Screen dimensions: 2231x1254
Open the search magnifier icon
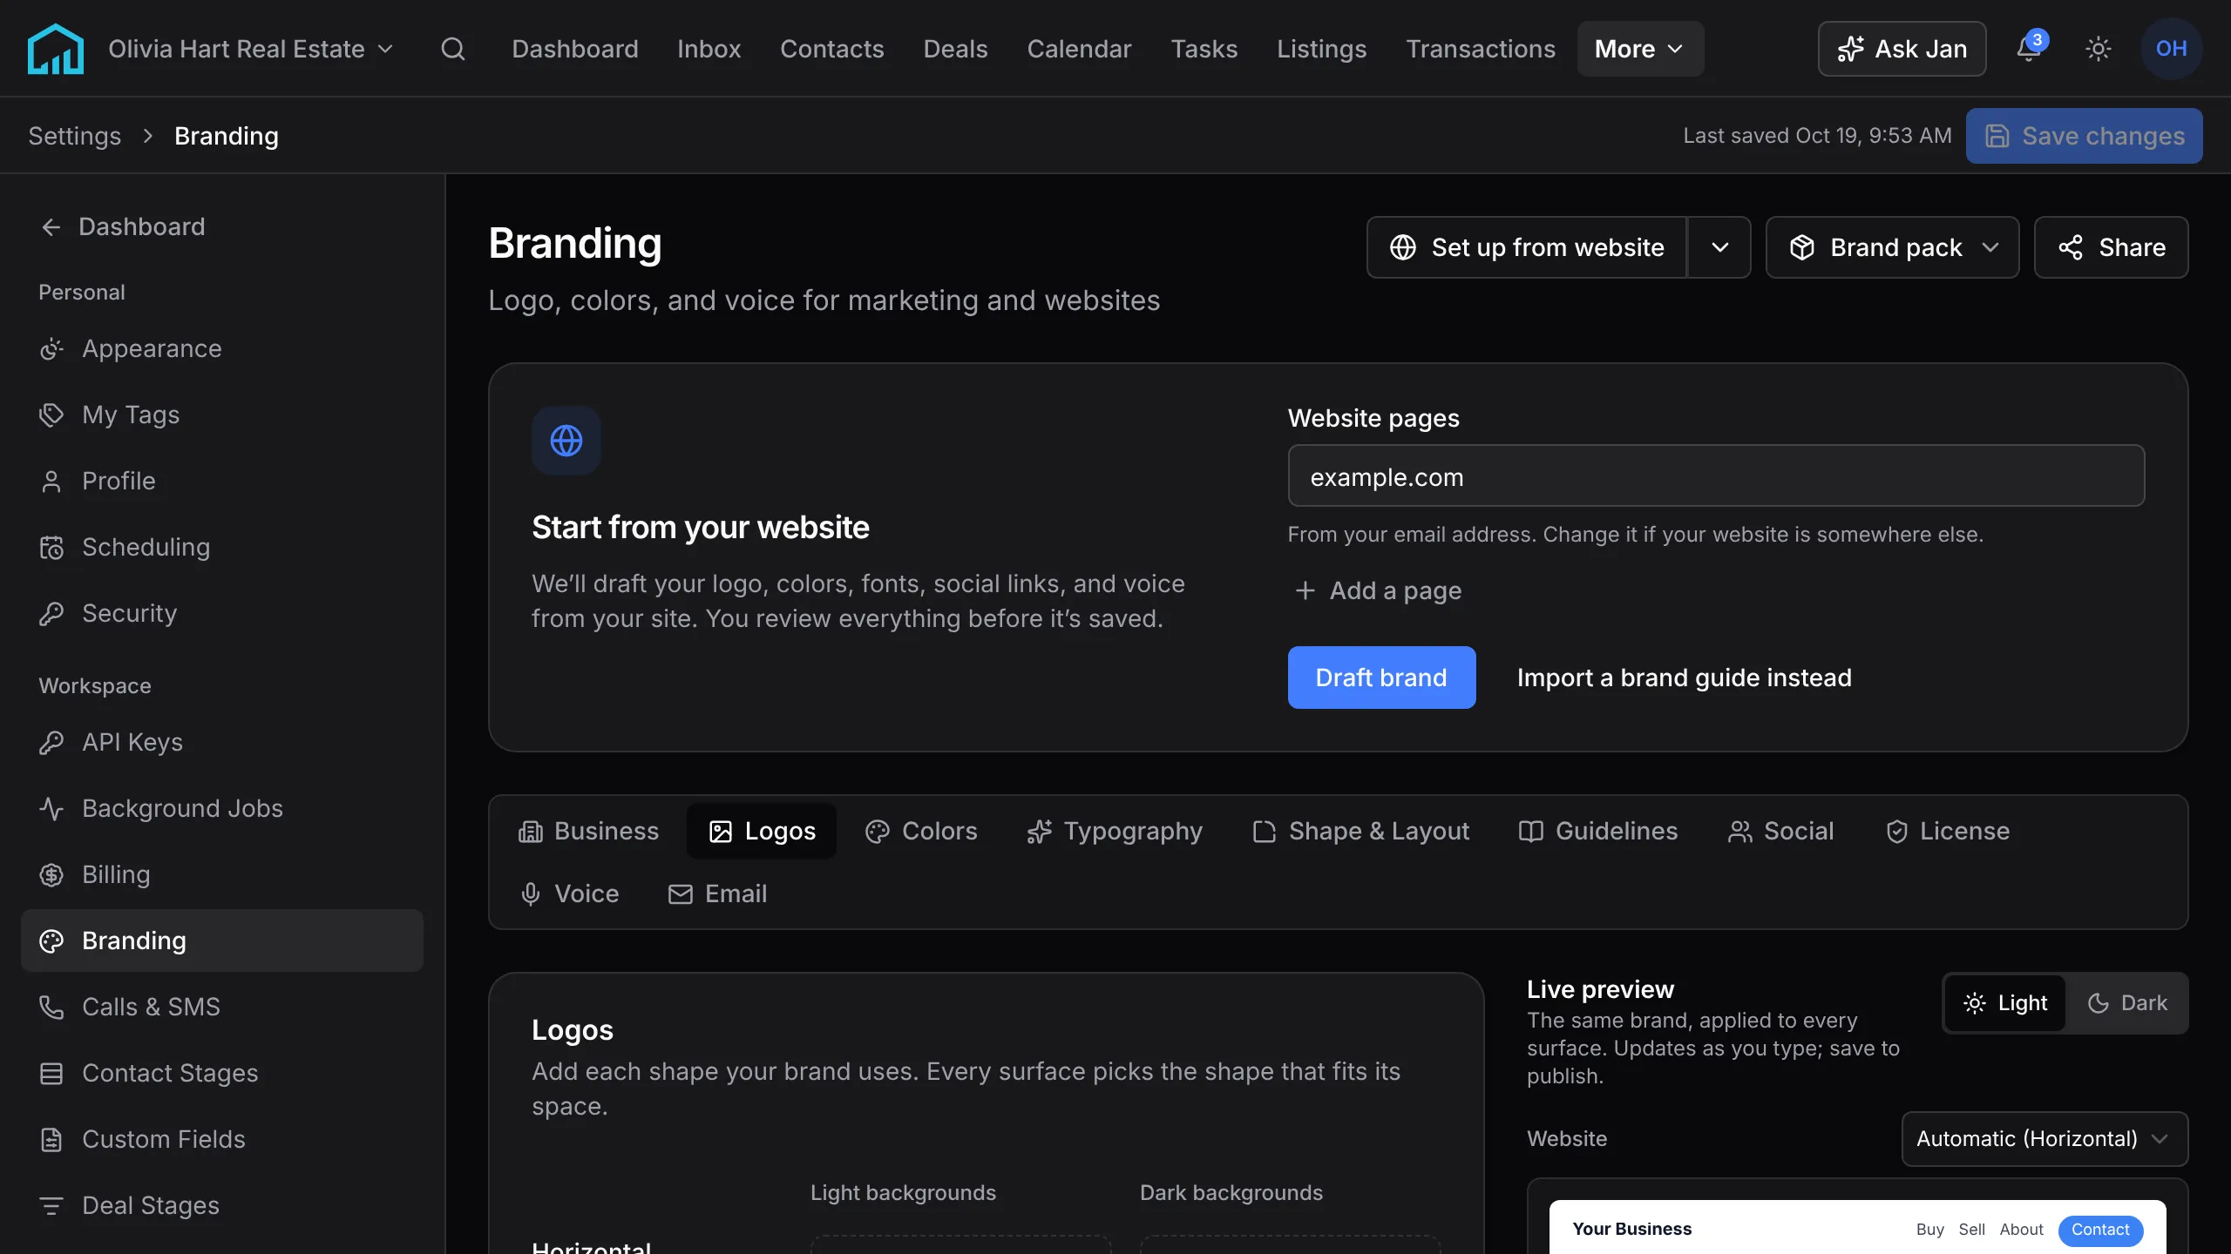click(453, 49)
